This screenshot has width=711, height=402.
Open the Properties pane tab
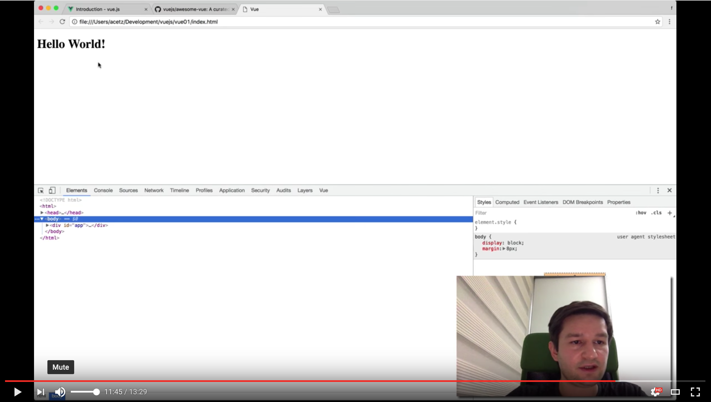click(619, 202)
